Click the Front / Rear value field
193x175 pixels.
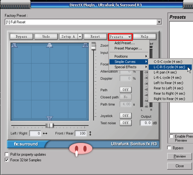[81, 133]
